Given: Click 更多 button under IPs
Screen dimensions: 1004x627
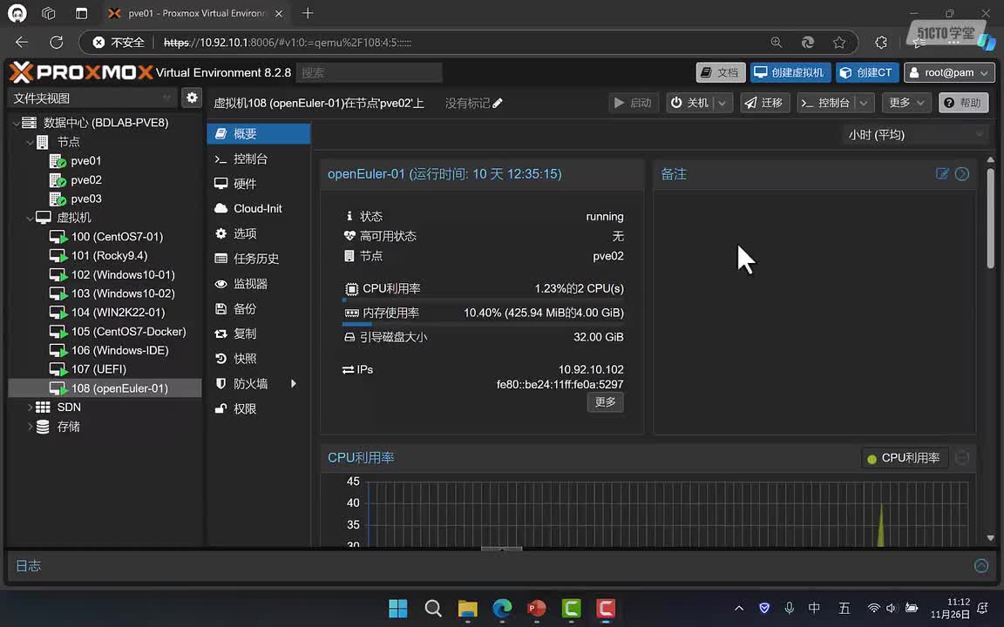Looking at the screenshot, I should (605, 401).
